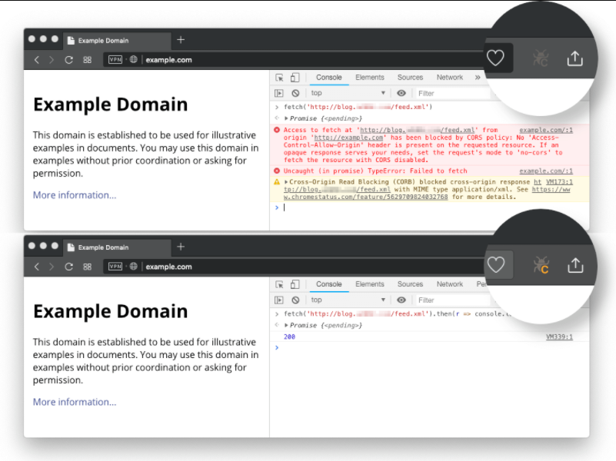Expand more DevTools tabs chevron in top window

(x=478, y=78)
